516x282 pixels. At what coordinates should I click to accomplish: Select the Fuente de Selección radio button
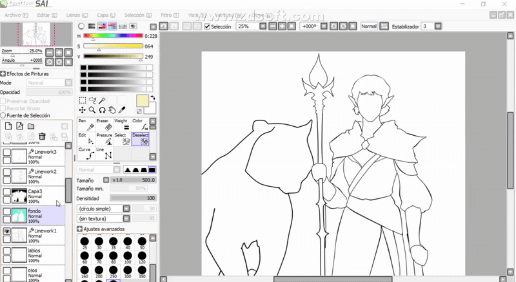4,115
